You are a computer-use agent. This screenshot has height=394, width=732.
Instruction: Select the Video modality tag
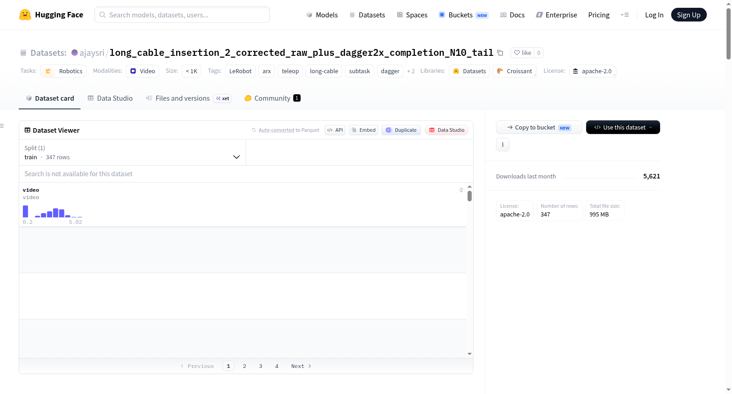[143, 71]
